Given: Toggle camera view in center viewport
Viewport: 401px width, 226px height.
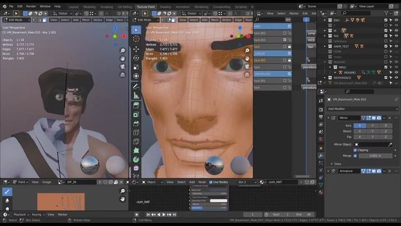Looking at the screenshot, I should click(x=247, y=67).
